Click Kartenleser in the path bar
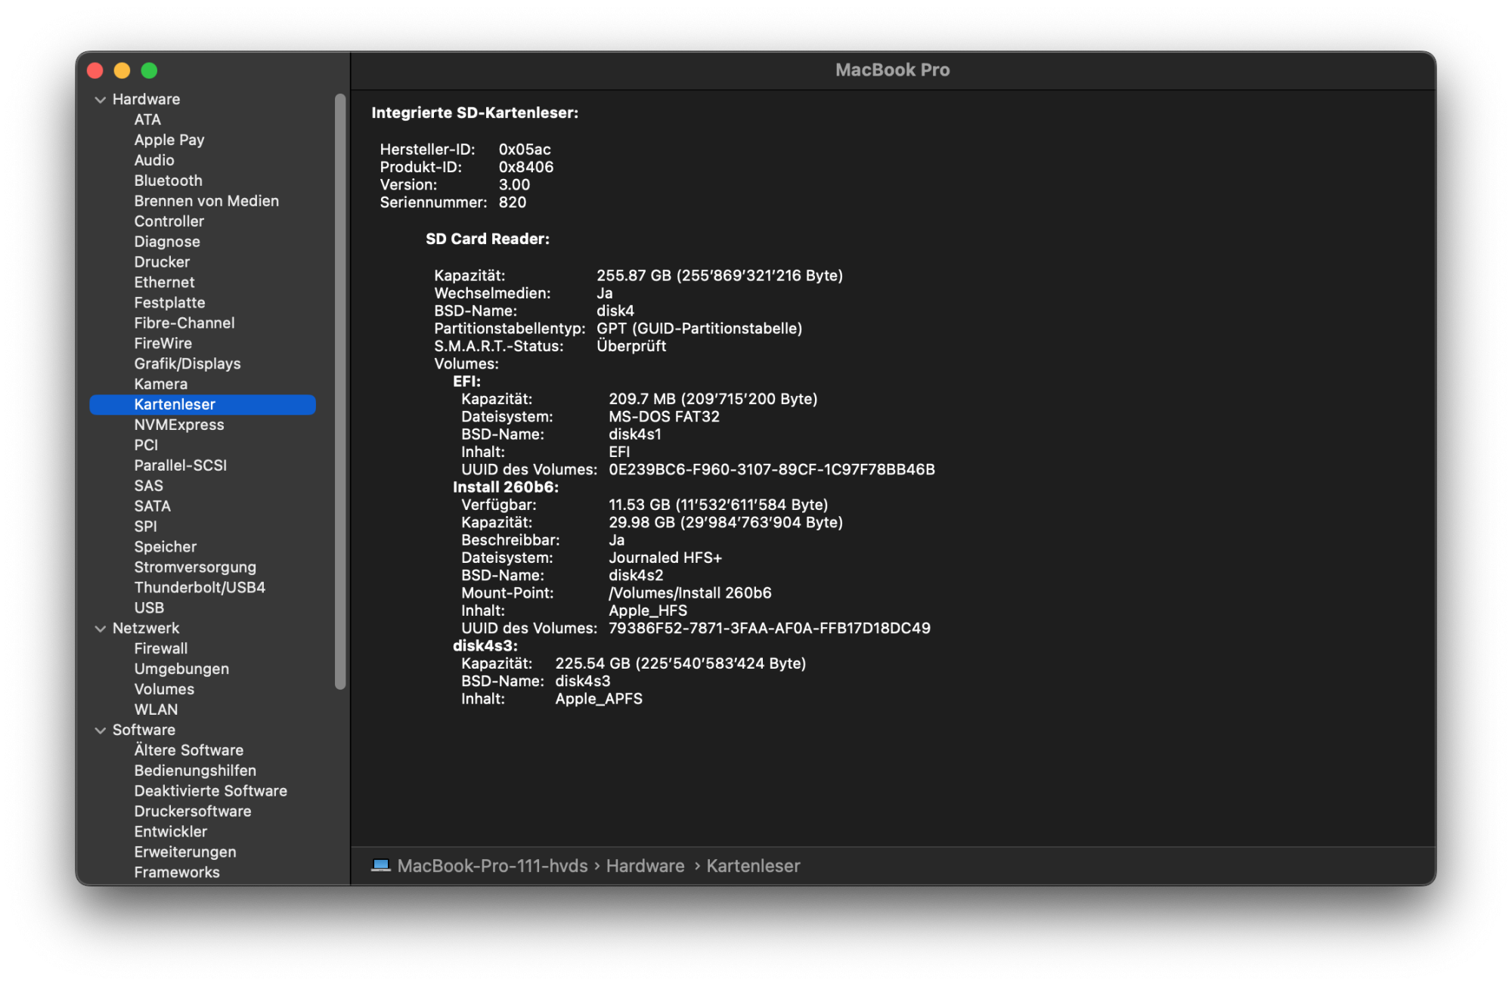1512x986 pixels. pos(753,866)
